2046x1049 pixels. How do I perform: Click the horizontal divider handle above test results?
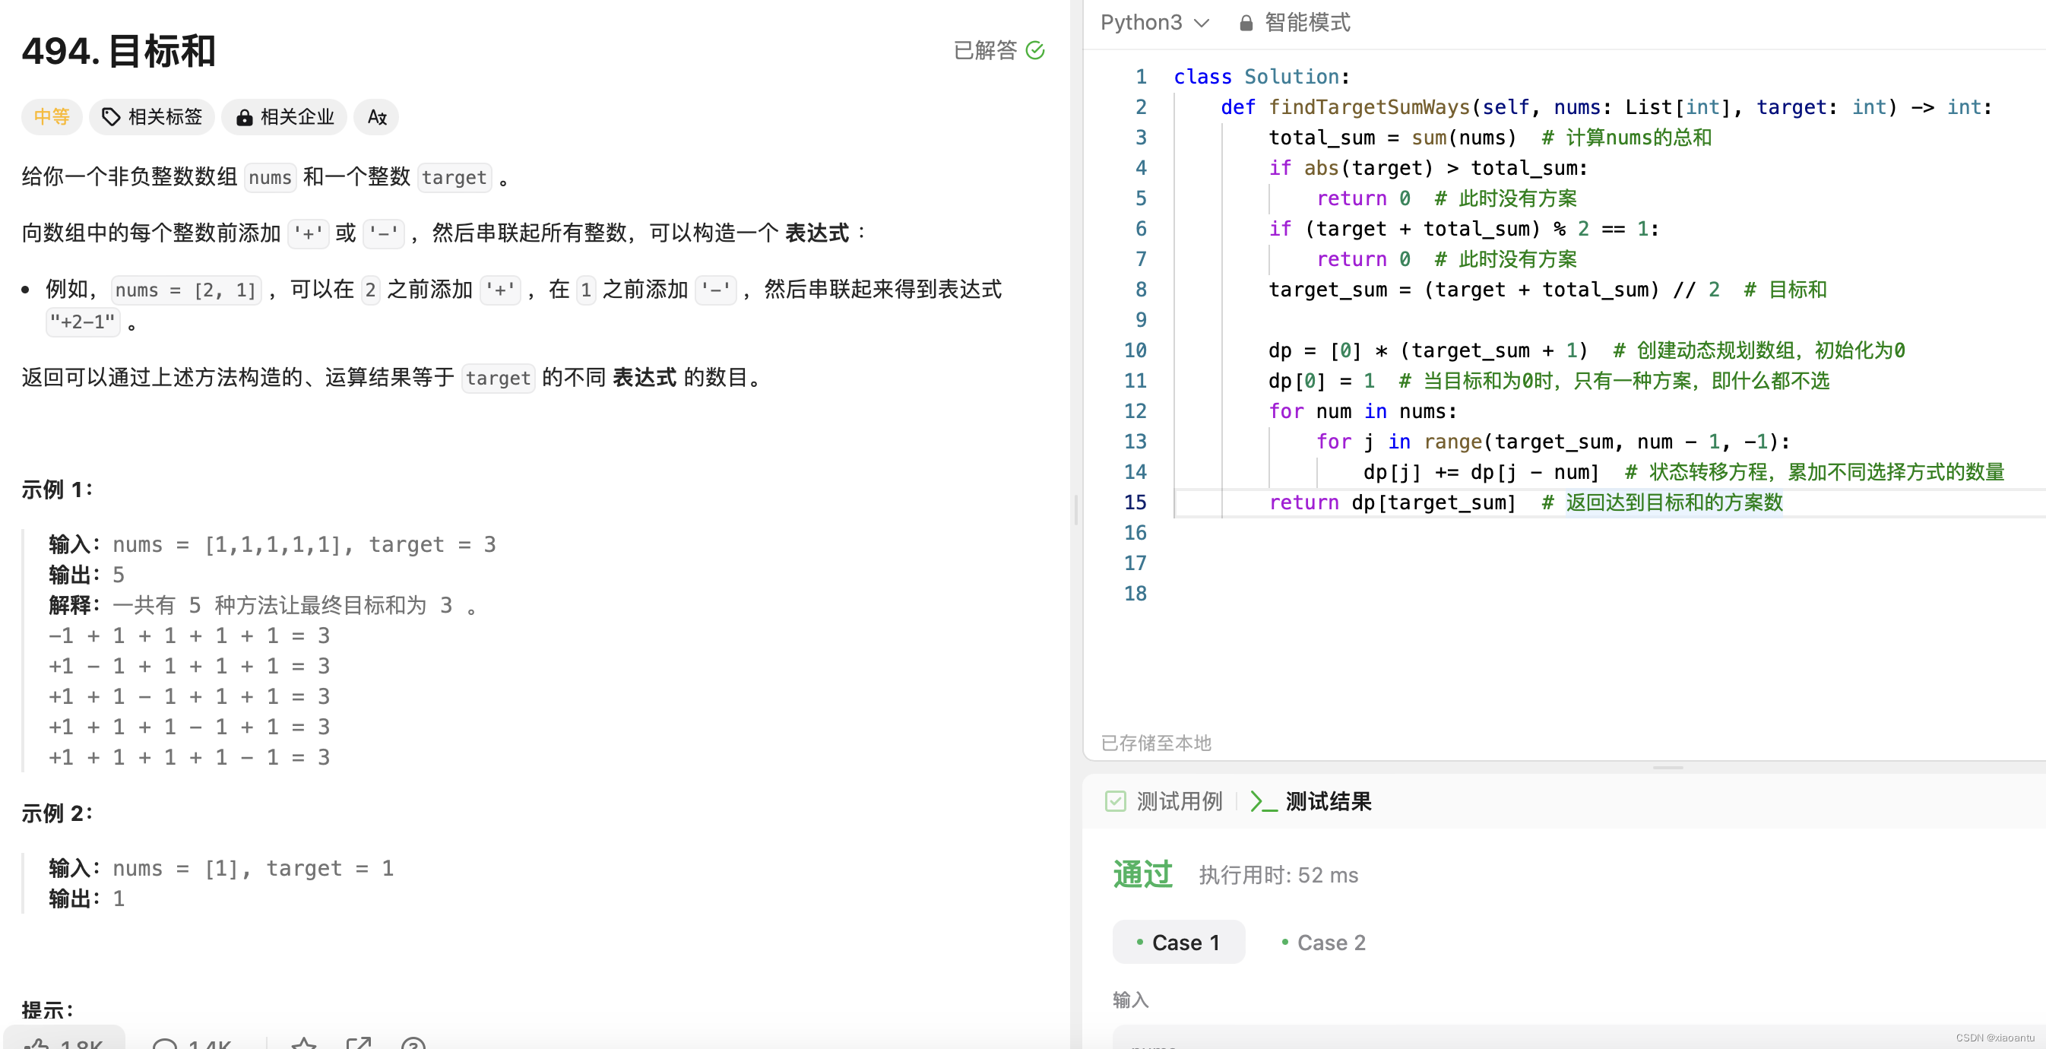1668,768
